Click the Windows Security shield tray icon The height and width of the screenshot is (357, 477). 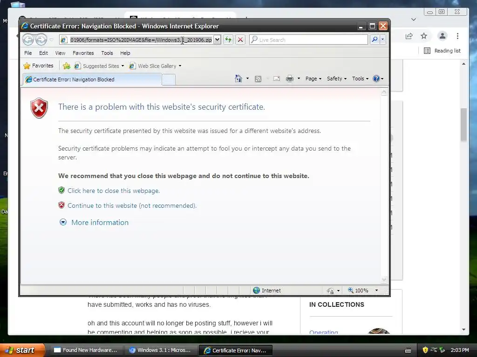pos(425,350)
